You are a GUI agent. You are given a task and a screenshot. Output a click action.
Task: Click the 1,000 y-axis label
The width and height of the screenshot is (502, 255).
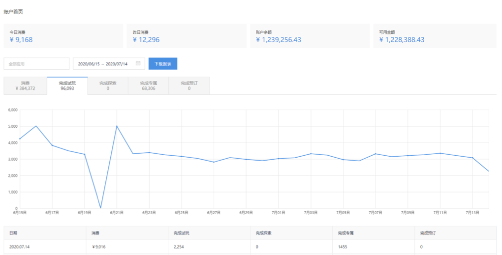pyautogui.click(x=13, y=192)
